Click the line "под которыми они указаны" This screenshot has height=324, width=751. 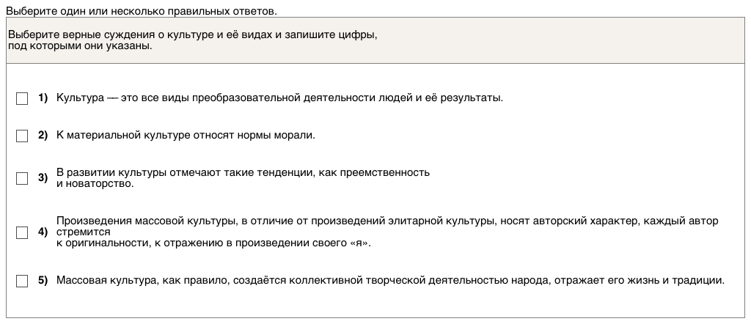tap(80, 45)
